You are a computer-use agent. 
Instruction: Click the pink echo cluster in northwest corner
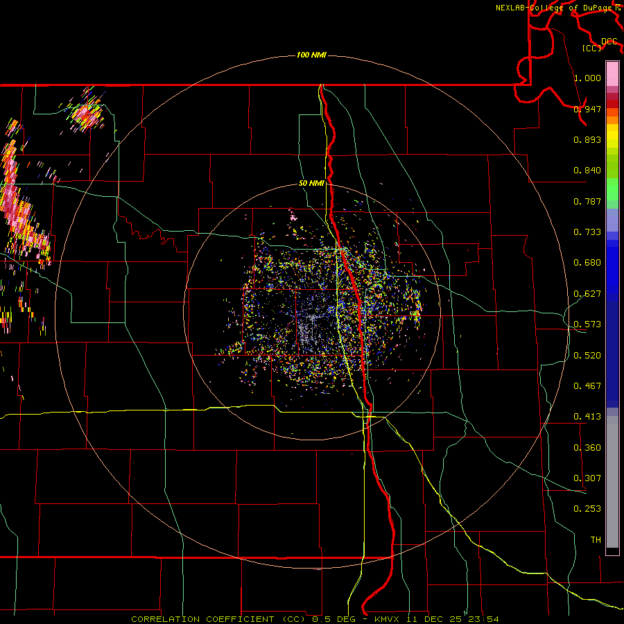point(87,112)
